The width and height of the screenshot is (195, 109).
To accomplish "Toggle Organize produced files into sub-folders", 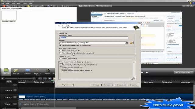I will [60, 45].
